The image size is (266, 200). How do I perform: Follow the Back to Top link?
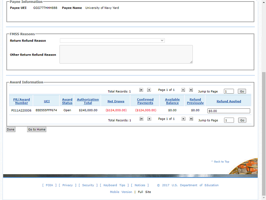click(221, 162)
